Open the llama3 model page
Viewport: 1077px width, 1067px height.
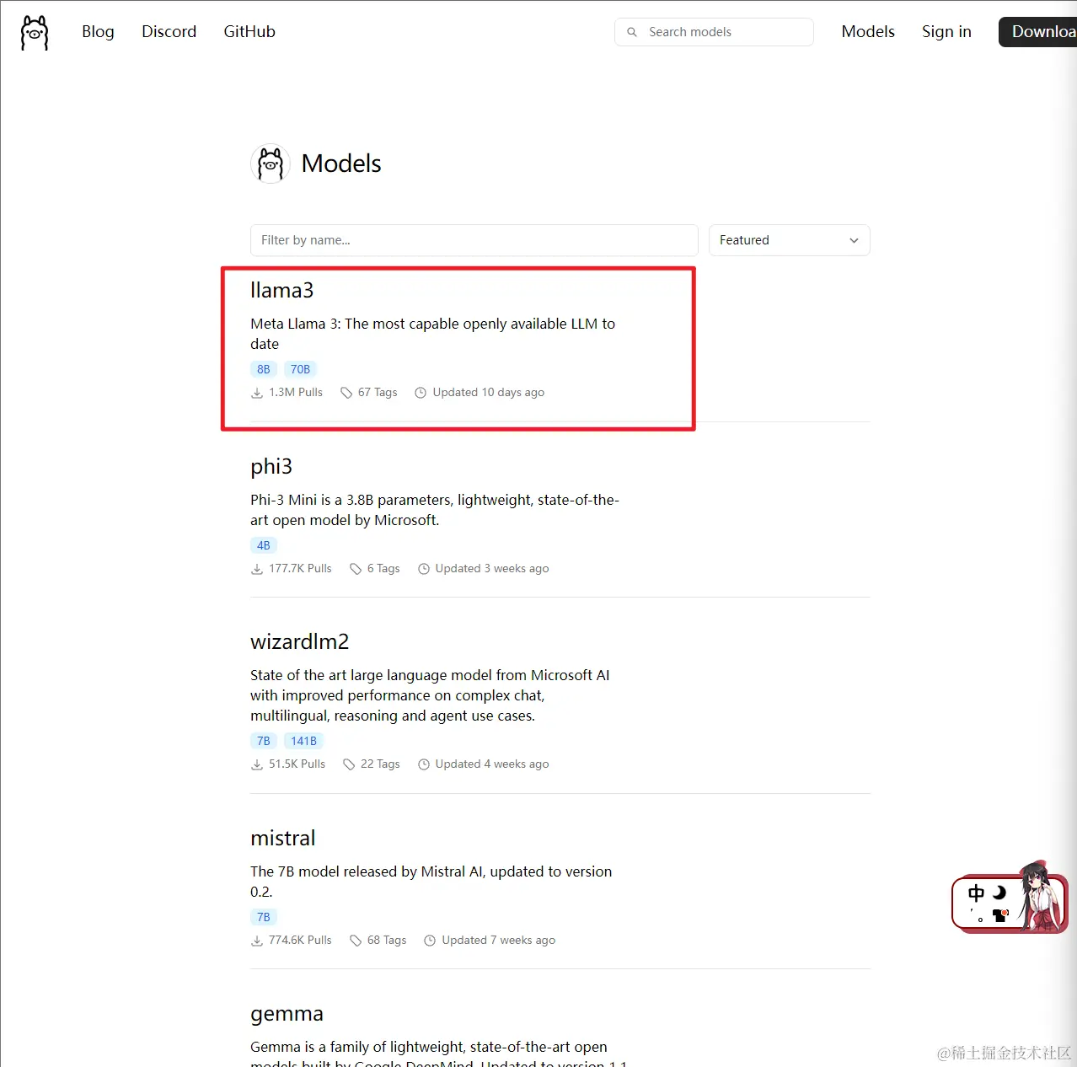pyautogui.click(x=281, y=291)
